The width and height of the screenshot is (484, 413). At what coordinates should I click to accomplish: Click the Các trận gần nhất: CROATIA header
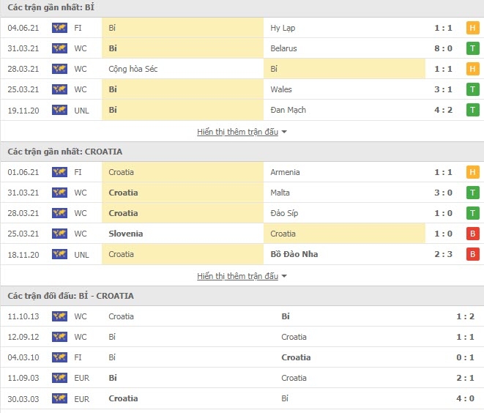[65, 152]
